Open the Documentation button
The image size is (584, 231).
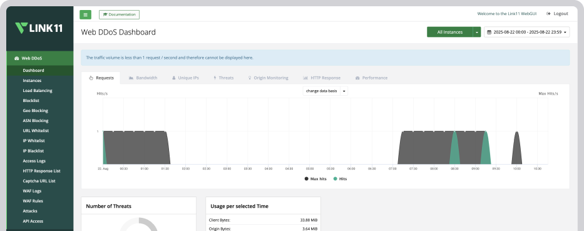point(119,14)
